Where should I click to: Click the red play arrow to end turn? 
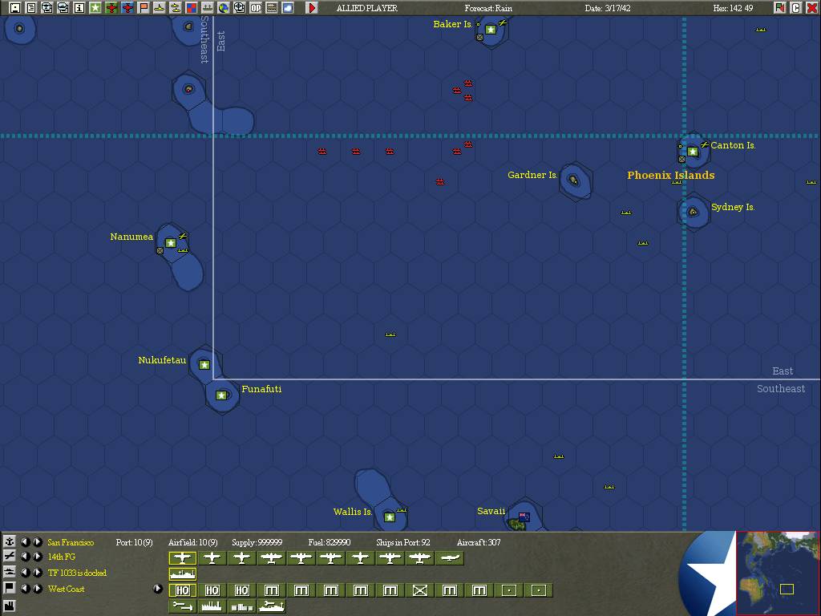[x=312, y=8]
